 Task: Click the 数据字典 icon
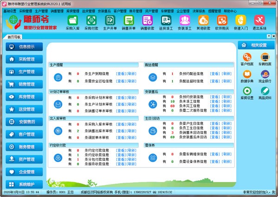click(x=247, y=77)
